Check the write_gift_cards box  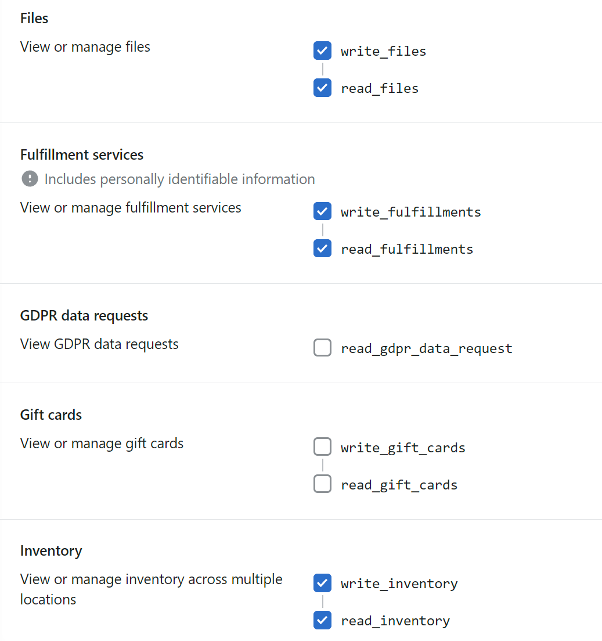(322, 447)
